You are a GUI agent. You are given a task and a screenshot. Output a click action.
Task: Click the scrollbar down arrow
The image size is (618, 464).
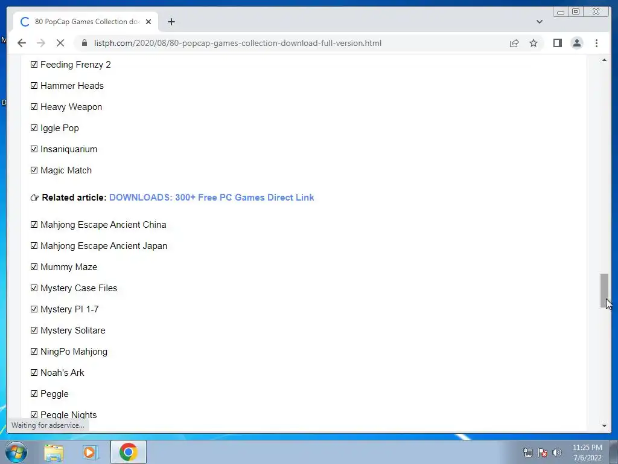(x=604, y=426)
